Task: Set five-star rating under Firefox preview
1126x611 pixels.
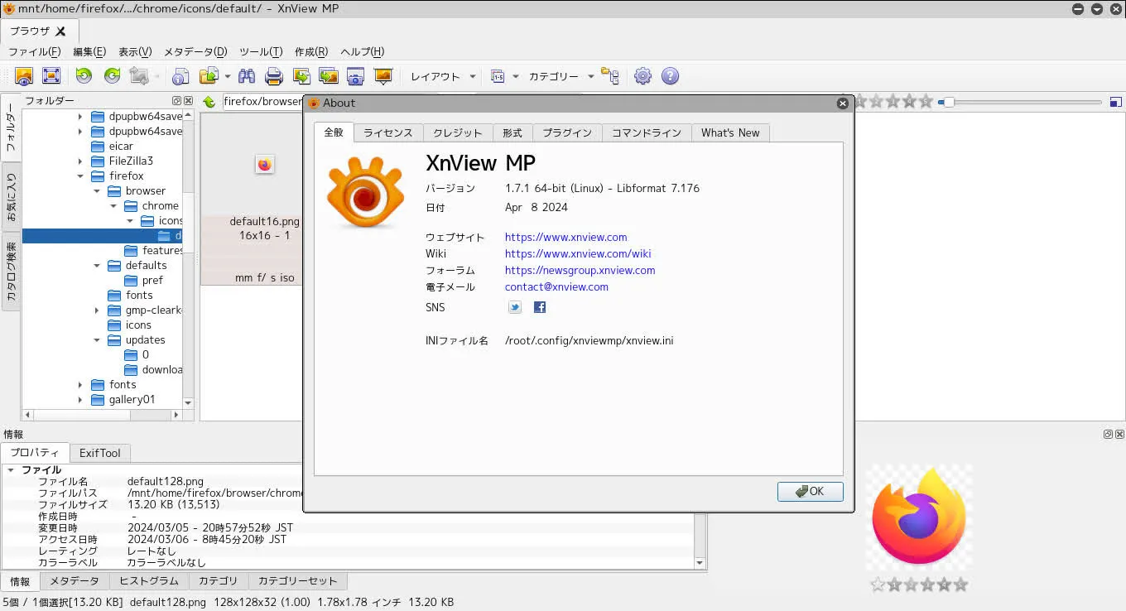Action: (960, 585)
